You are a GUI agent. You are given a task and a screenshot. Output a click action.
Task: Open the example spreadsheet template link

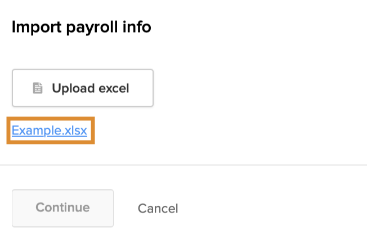point(50,130)
